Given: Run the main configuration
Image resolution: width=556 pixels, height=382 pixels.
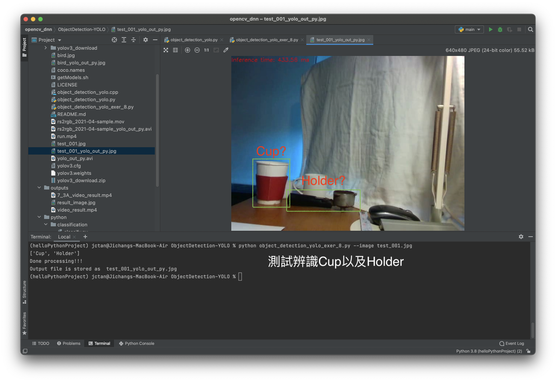Looking at the screenshot, I should coord(491,29).
